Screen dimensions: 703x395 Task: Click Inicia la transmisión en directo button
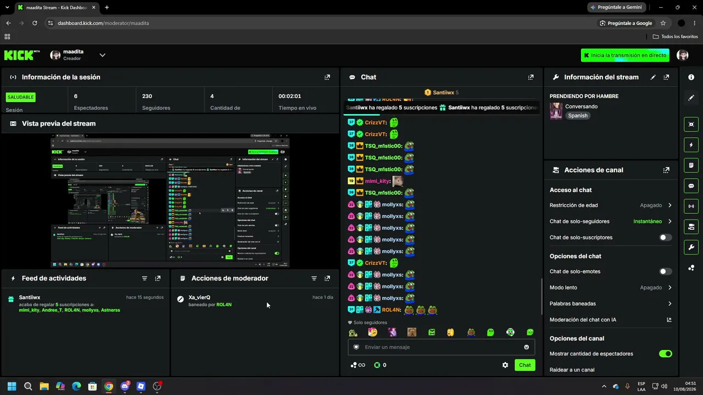[626, 55]
